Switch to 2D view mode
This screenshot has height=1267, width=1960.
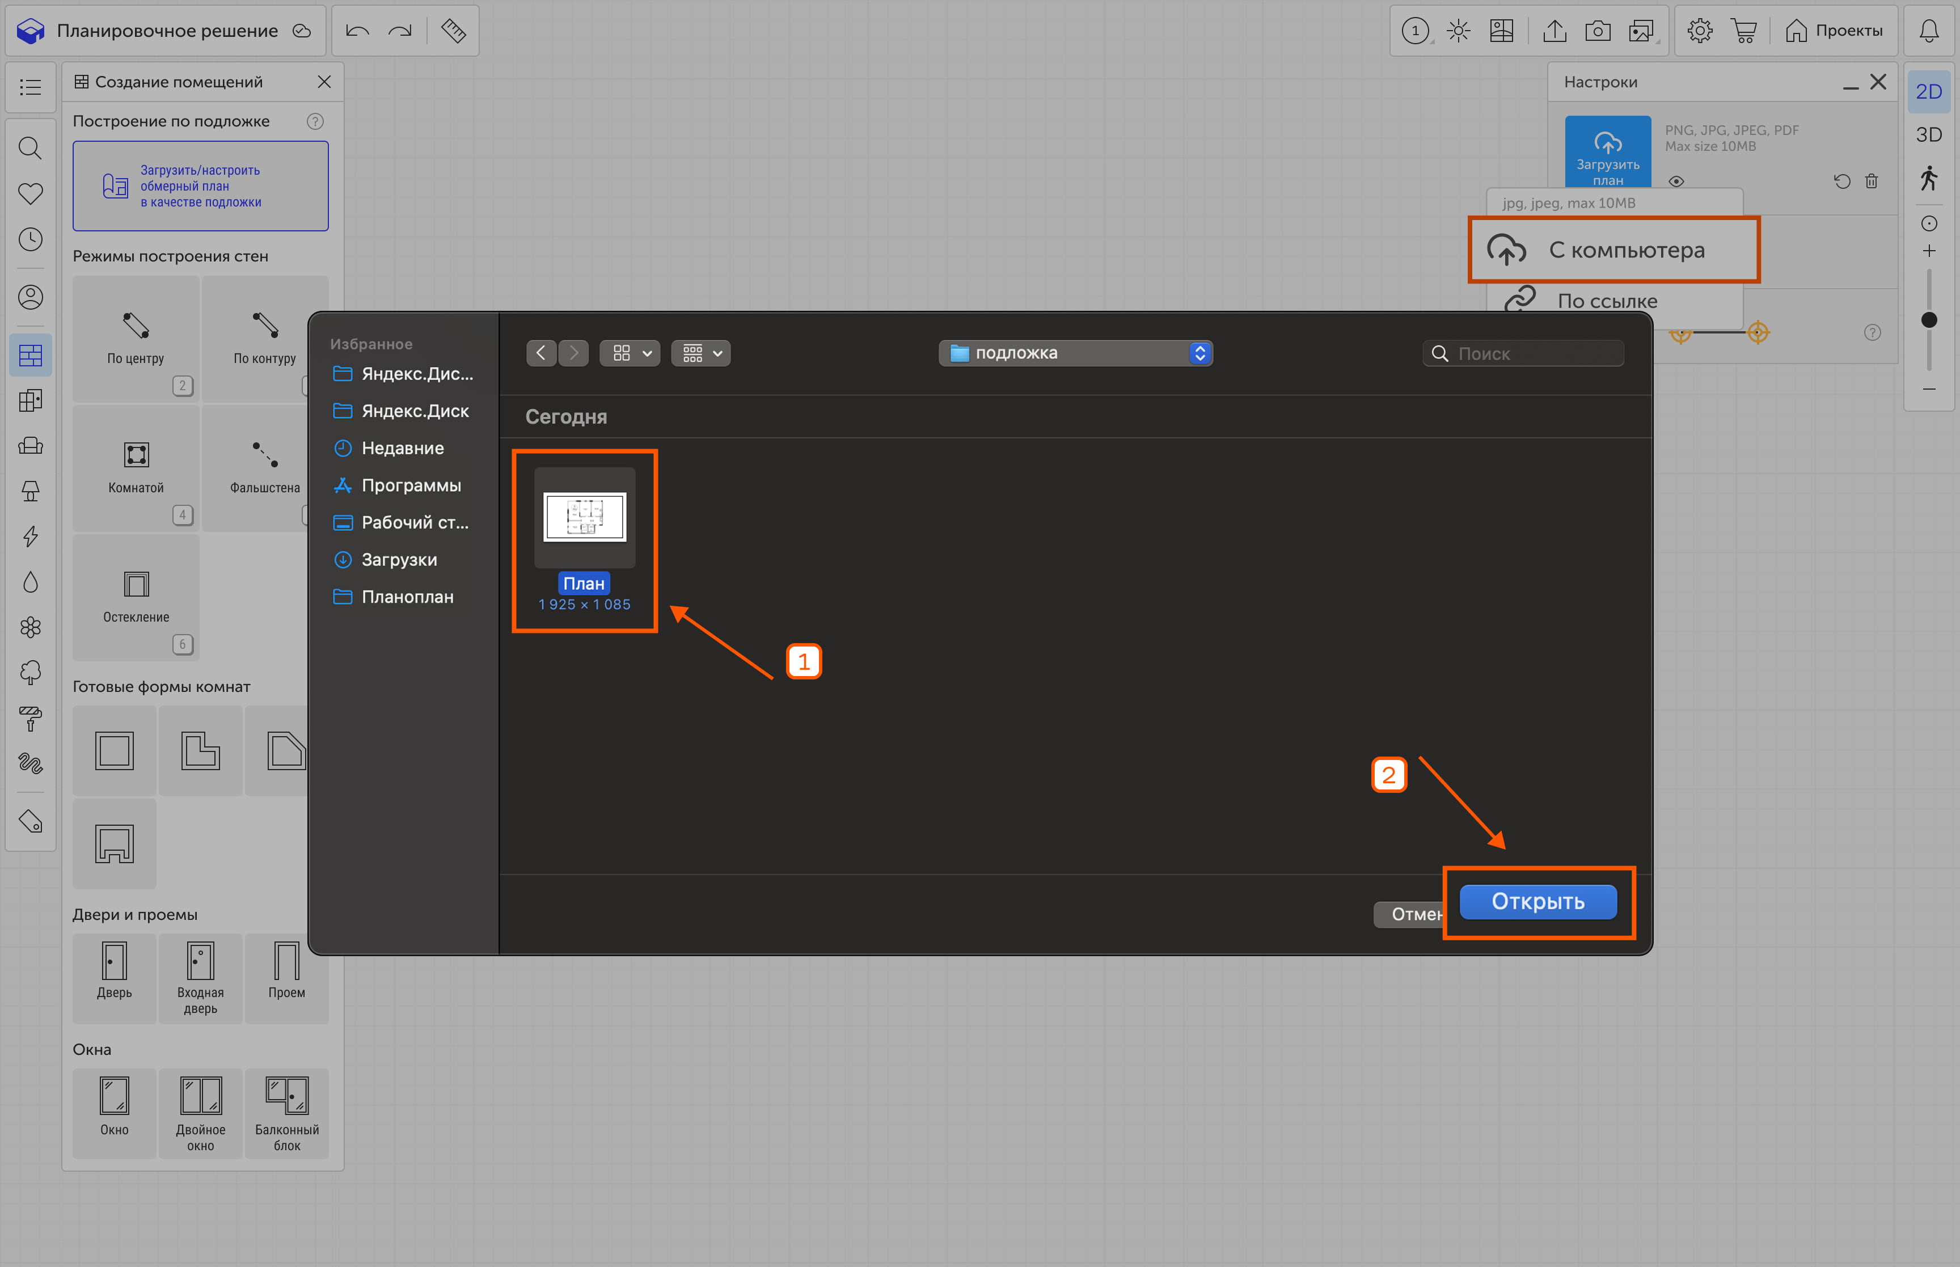pos(1929,91)
